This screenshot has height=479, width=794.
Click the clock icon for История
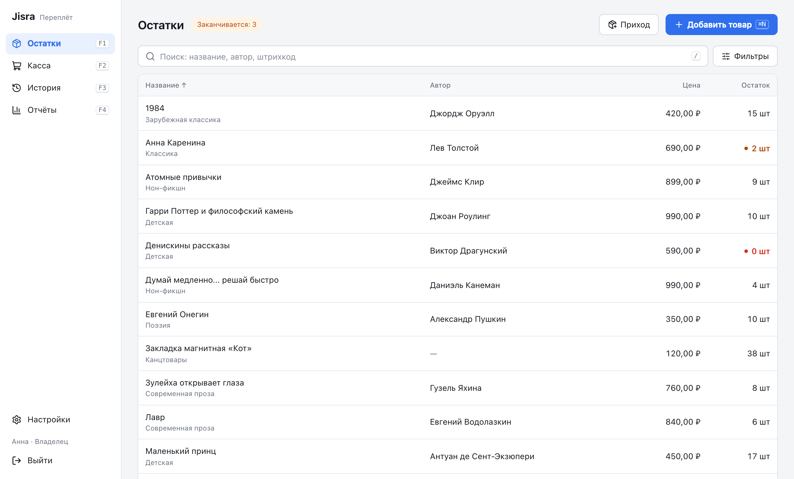click(x=17, y=88)
